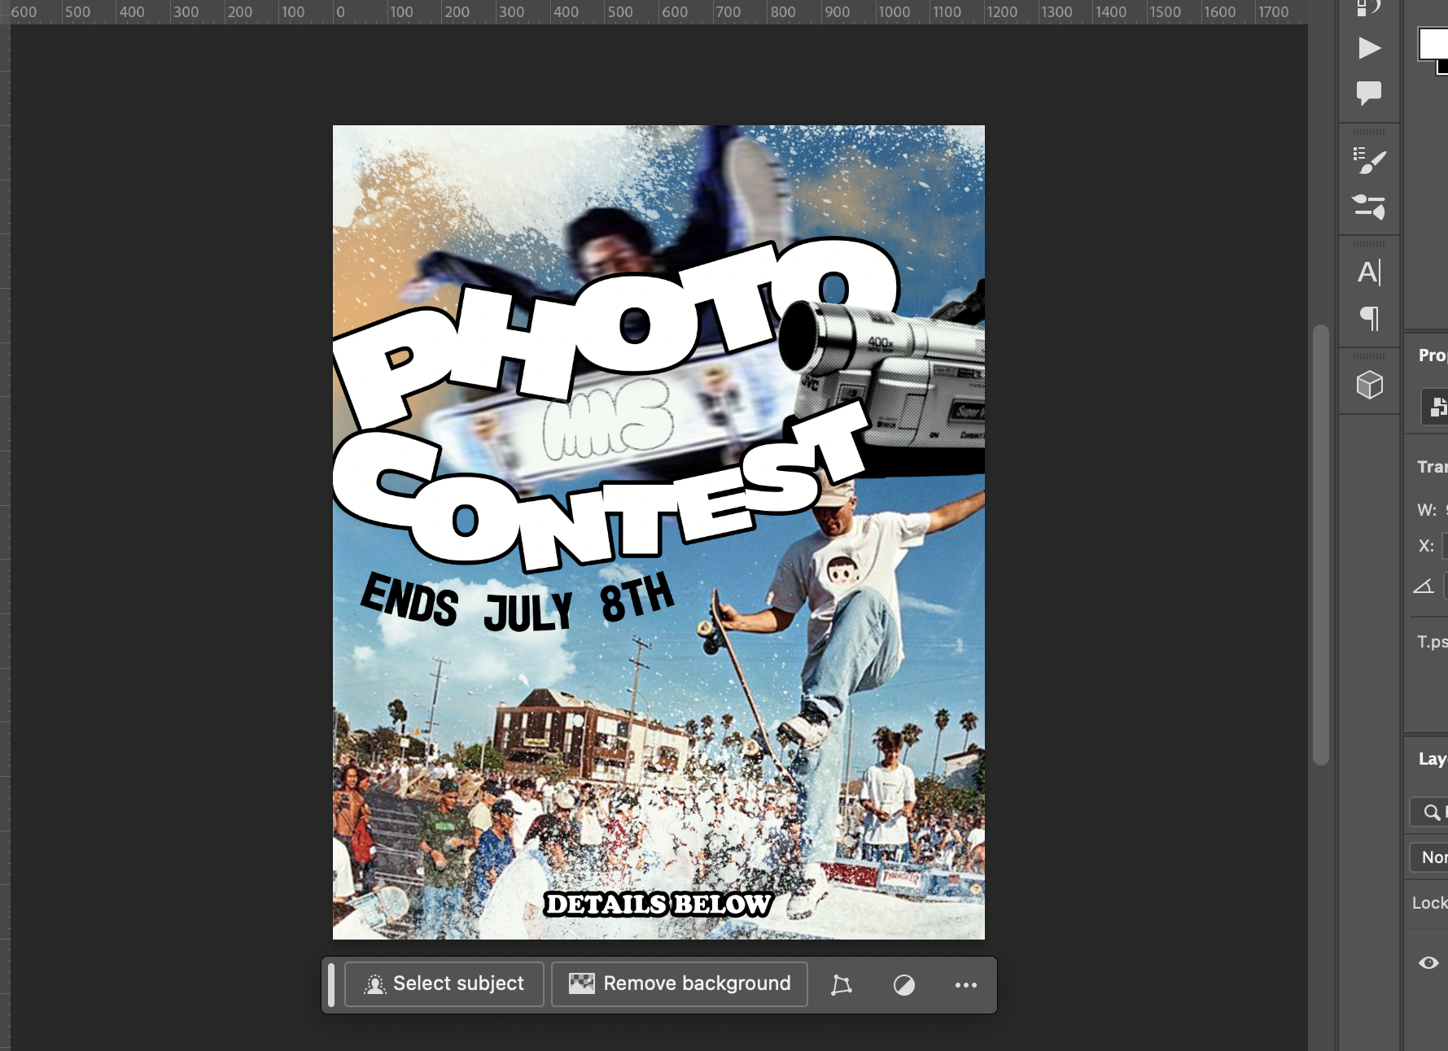Select the Properties panel tab

pyautogui.click(x=1432, y=355)
